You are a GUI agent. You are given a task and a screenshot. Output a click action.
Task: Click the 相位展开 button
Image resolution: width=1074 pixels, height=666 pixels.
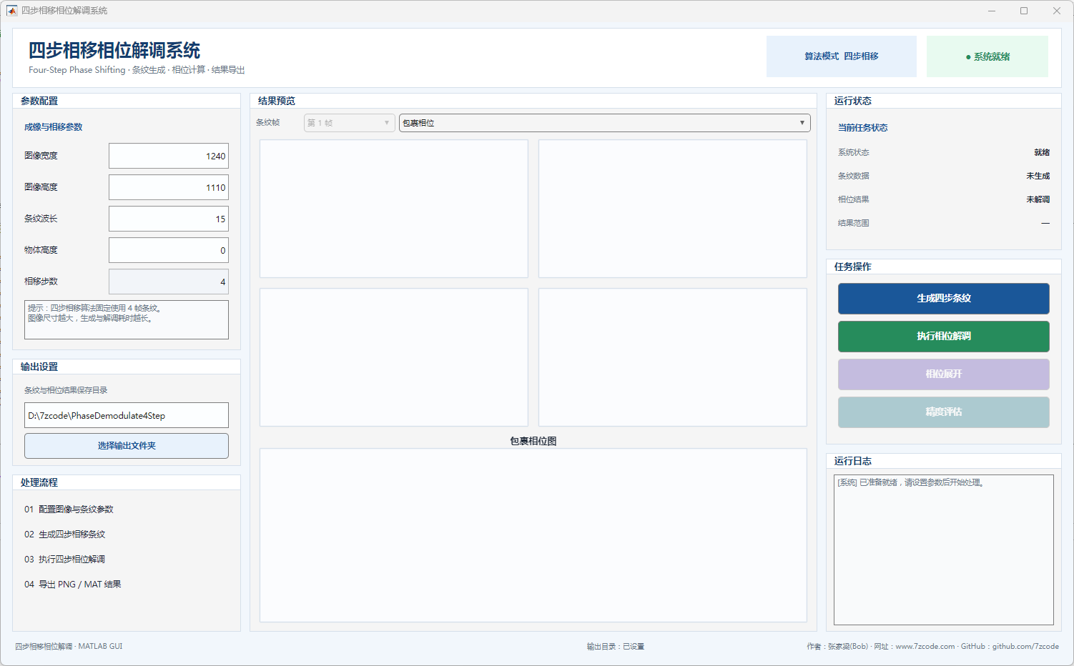click(943, 374)
